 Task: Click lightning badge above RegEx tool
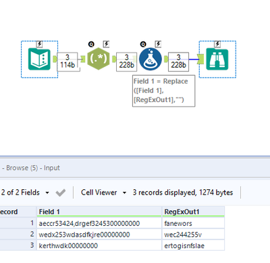click(106, 44)
